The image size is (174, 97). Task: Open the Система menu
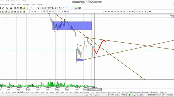coord(26,4)
